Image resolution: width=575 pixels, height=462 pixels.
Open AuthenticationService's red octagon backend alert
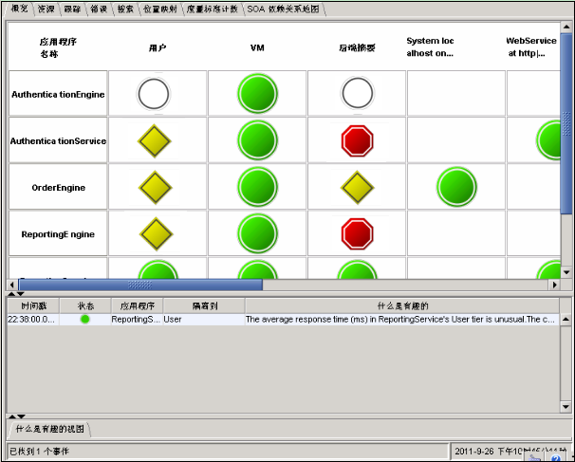[x=357, y=140]
